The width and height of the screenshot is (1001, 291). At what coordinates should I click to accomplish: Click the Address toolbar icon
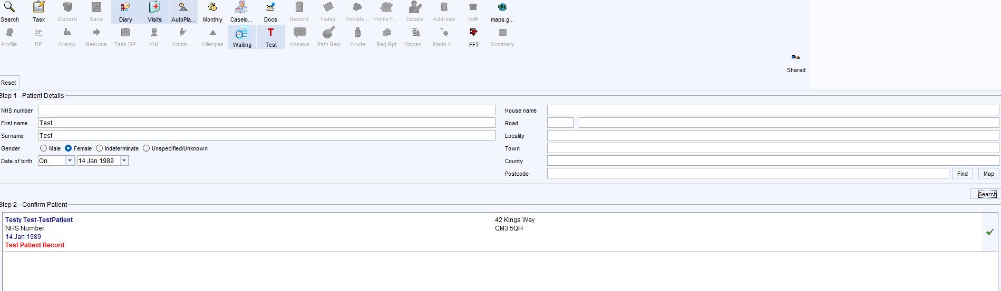click(444, 12)
